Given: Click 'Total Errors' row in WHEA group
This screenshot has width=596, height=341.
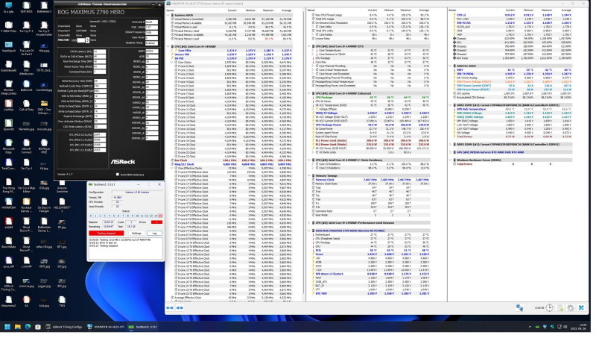Looking at the screenshot, I should [x=511, y=164].
